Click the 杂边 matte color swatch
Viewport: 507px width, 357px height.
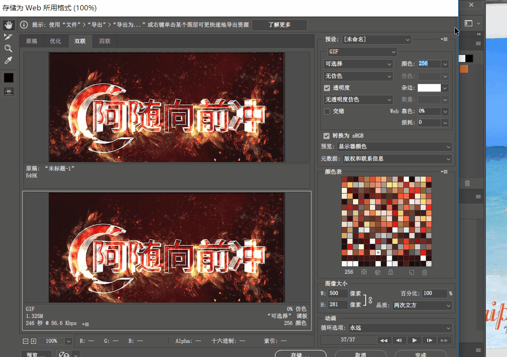pos(430,88)
